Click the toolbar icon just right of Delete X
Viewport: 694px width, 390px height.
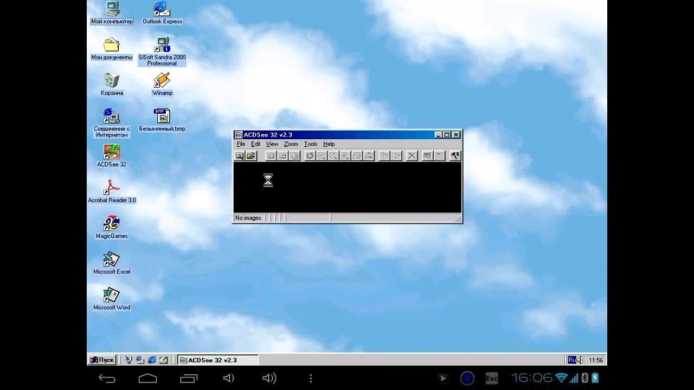click(x=427, y=156)
